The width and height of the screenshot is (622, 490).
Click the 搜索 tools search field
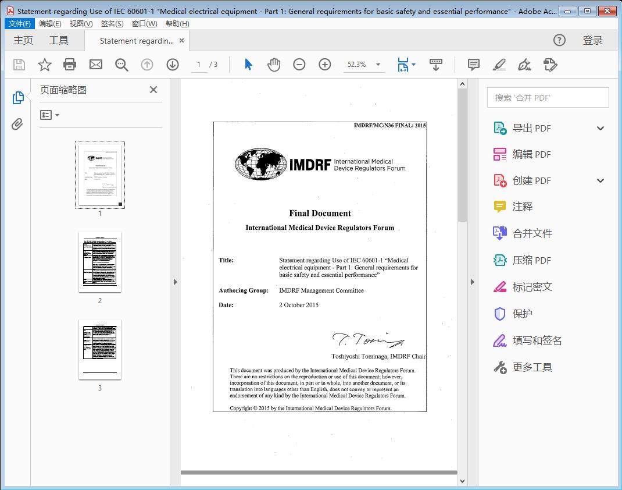[x=548, y=98]
